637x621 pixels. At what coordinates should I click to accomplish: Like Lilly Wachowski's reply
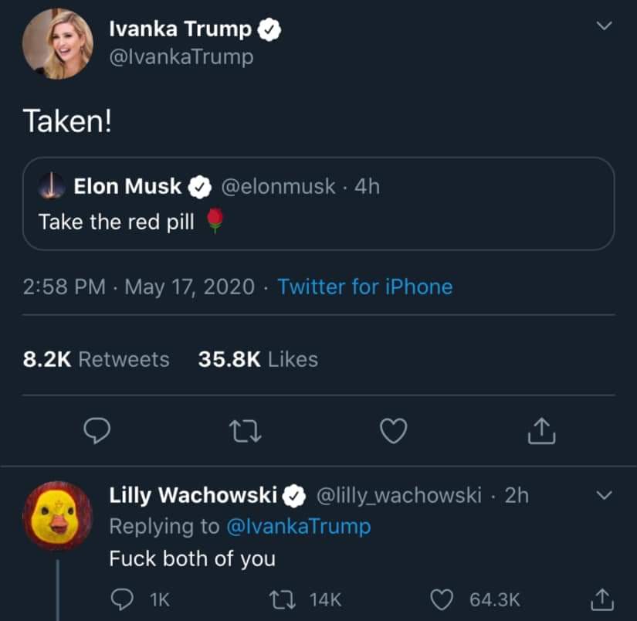(442, 599)
